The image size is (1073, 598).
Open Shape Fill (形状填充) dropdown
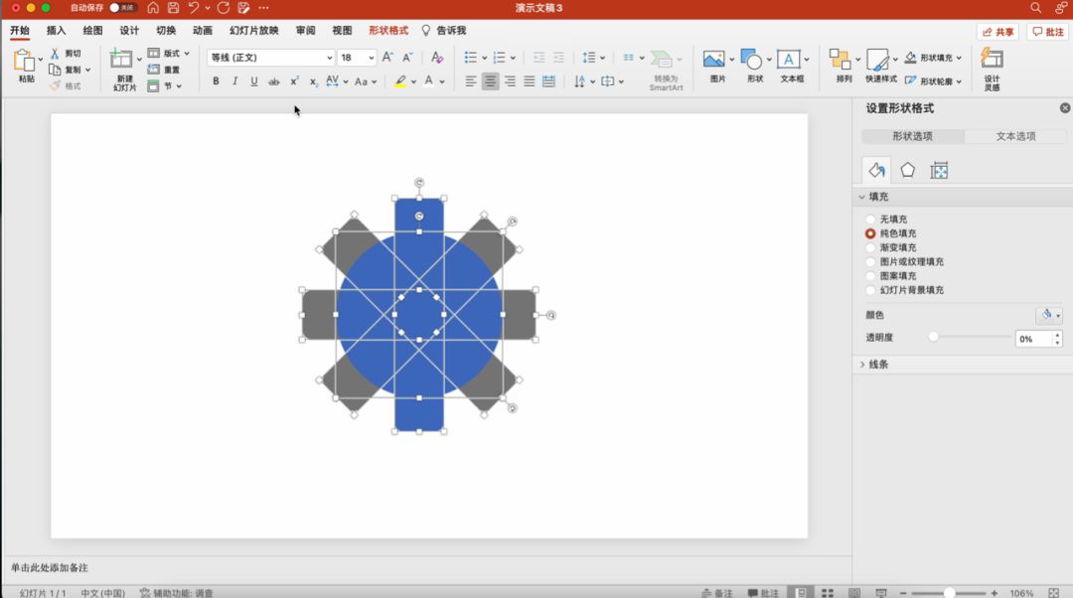click(x=933, y=58)
